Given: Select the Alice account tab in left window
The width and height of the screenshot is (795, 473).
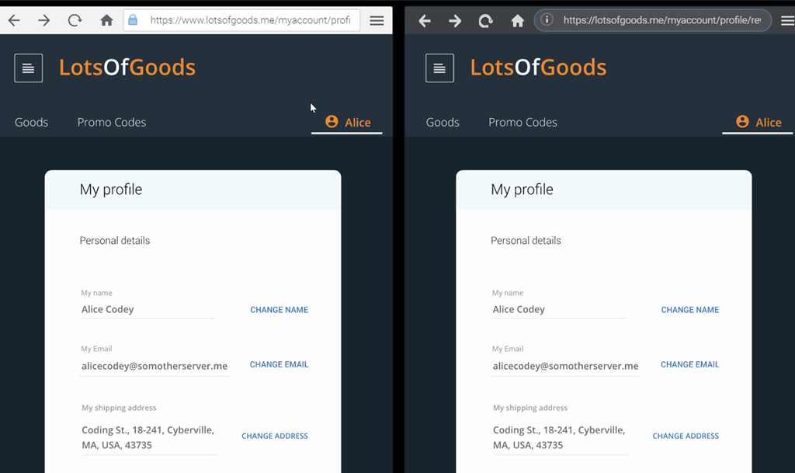Looking at the screenshot, I should tap(347, 122).
